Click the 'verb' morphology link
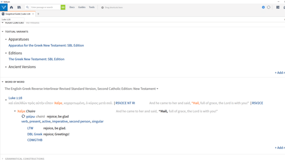The height and width of the screenshot is (160, 285). click(x=24, y=121)
